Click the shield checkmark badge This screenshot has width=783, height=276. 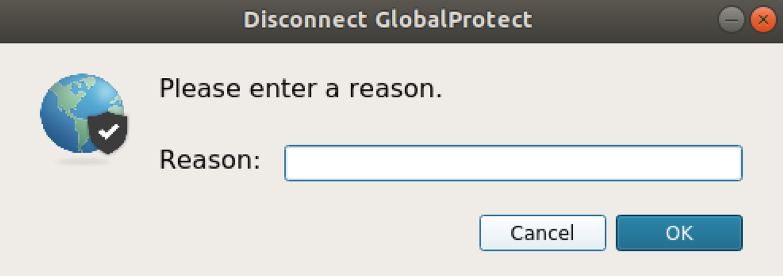pyautogui.click(x=108, y=133)
